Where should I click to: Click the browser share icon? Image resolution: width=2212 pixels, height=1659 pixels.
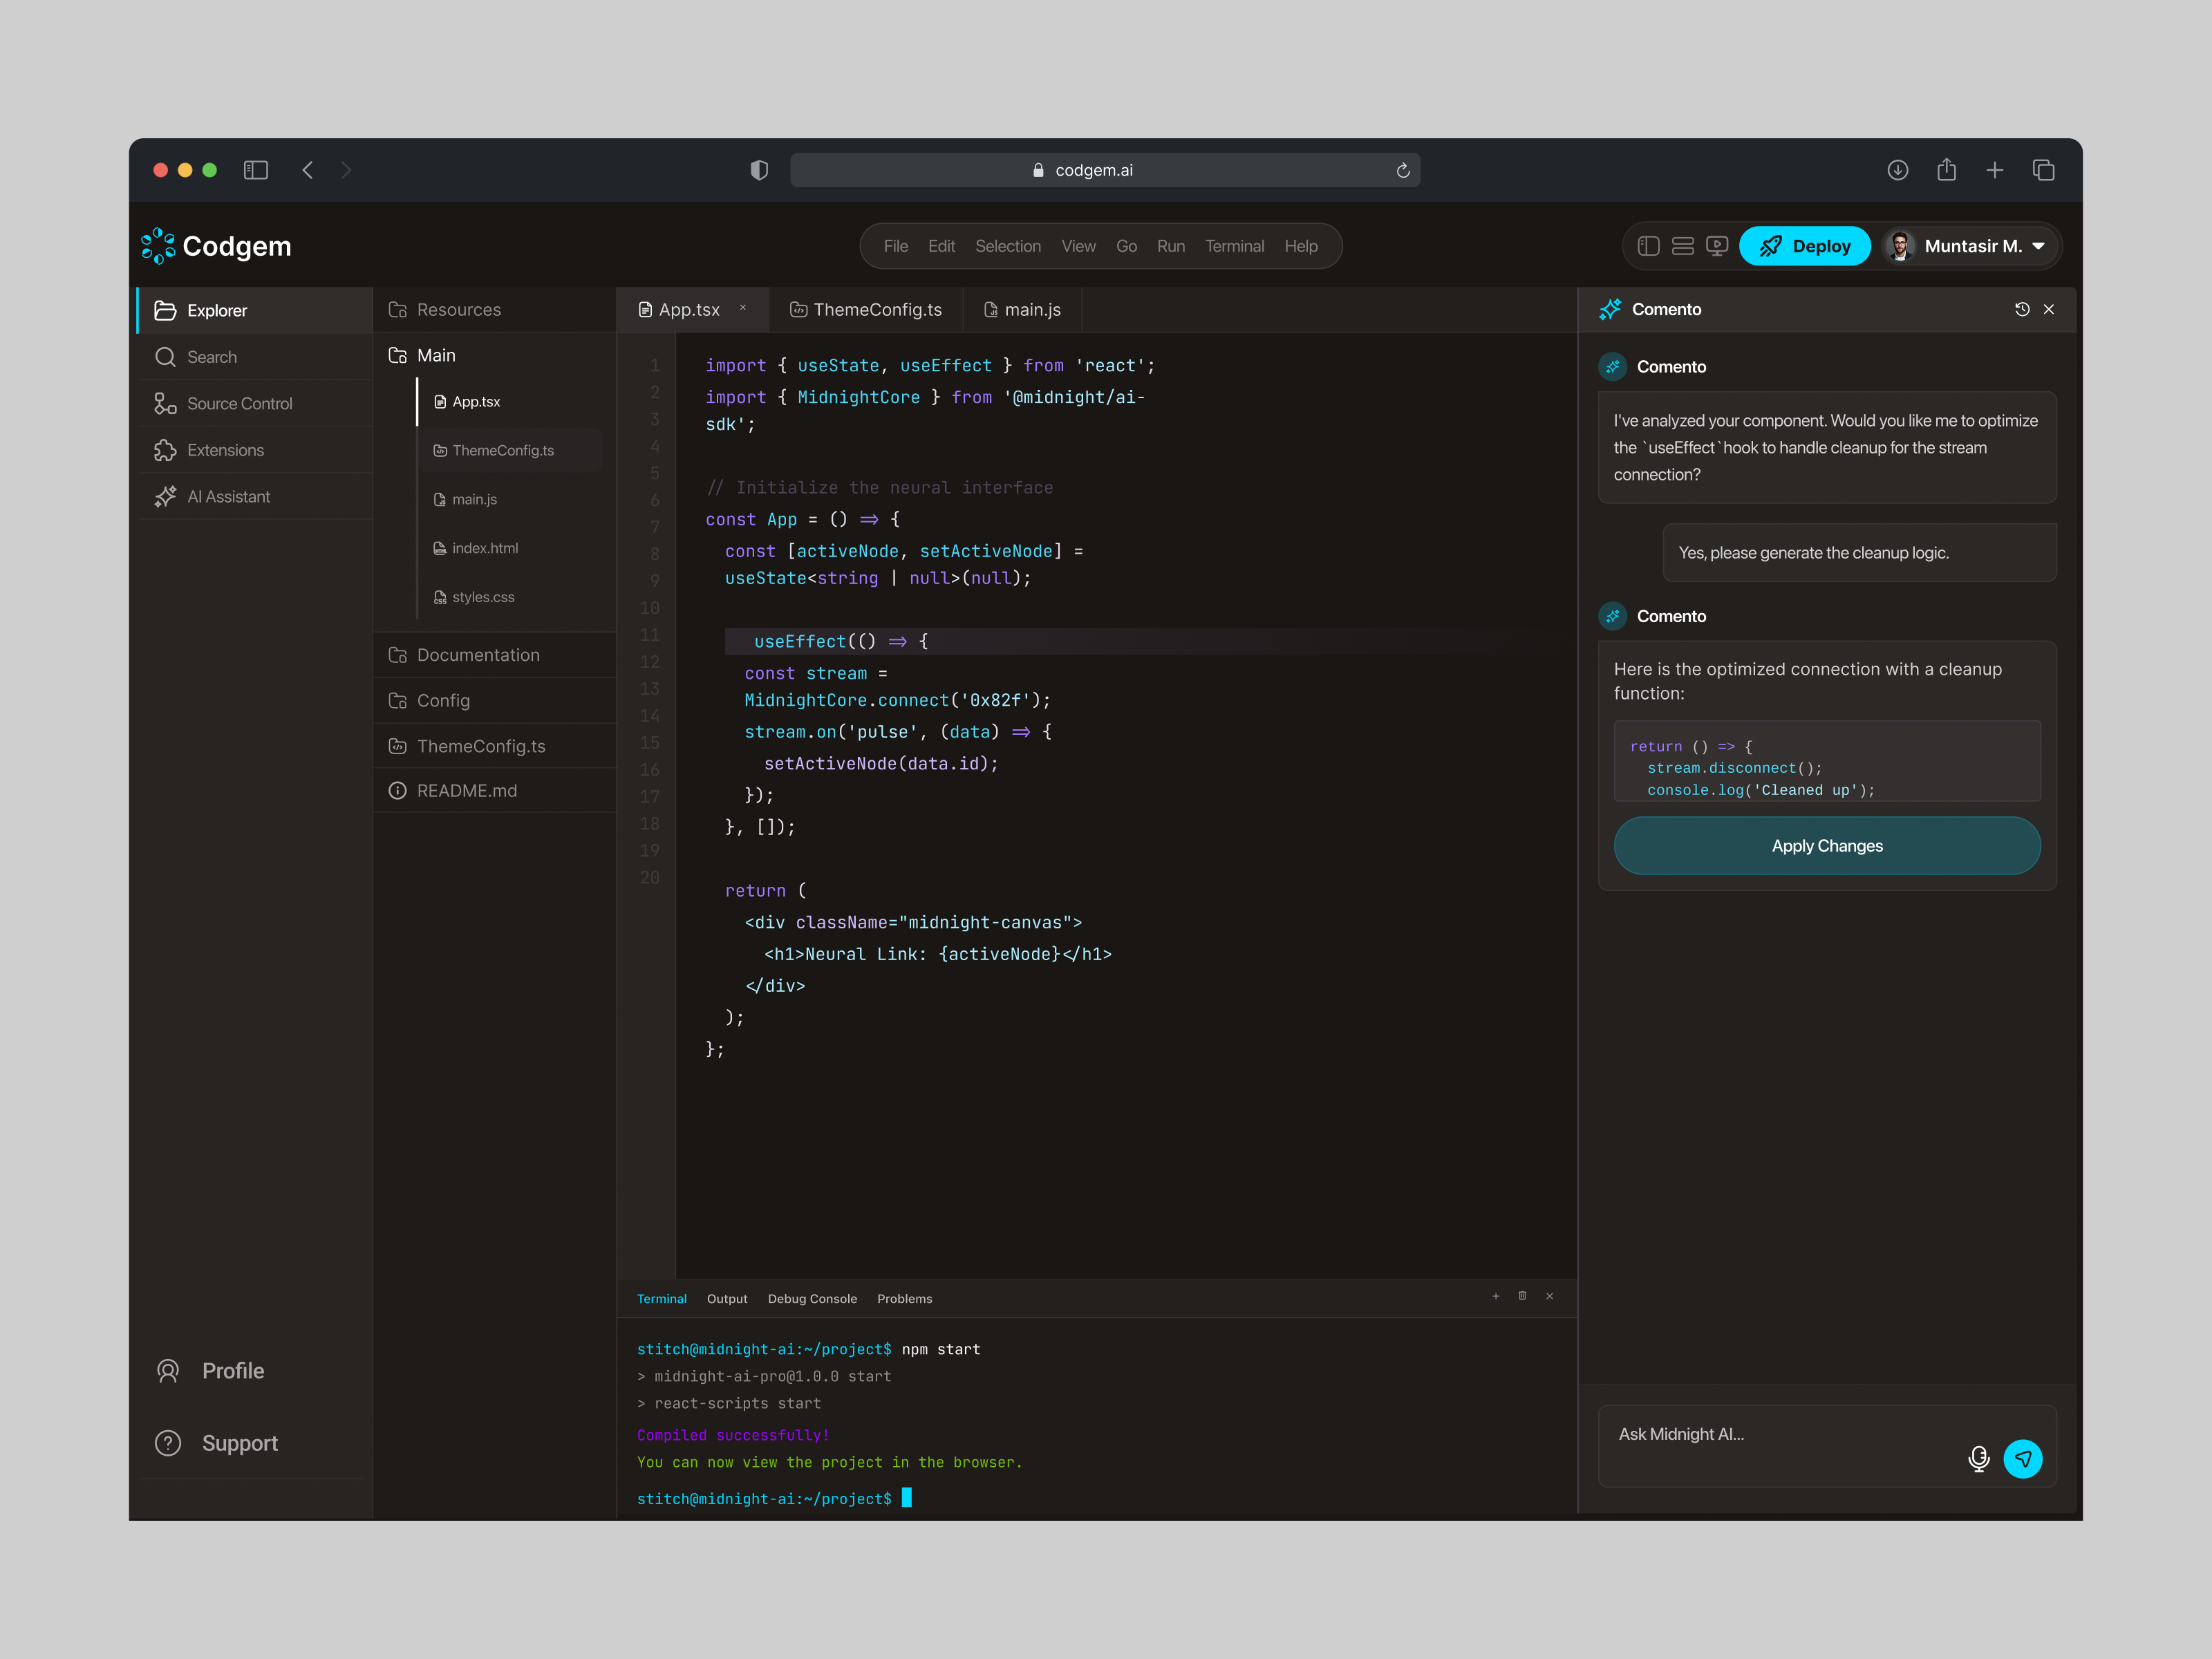click(1946, 169)
